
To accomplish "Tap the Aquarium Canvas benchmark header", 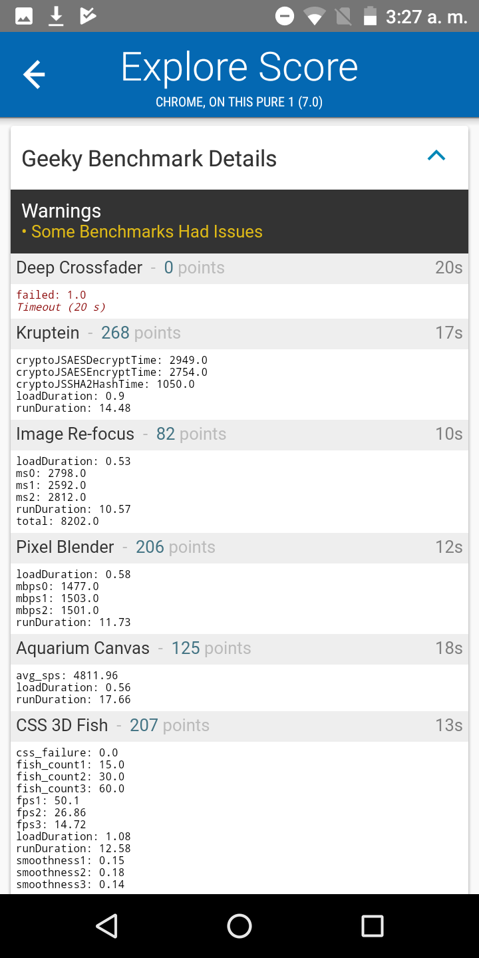I will point(239,649).
